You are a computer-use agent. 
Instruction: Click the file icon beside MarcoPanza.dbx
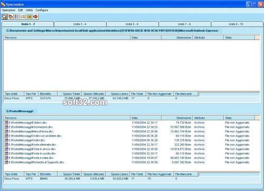point(6,131)
